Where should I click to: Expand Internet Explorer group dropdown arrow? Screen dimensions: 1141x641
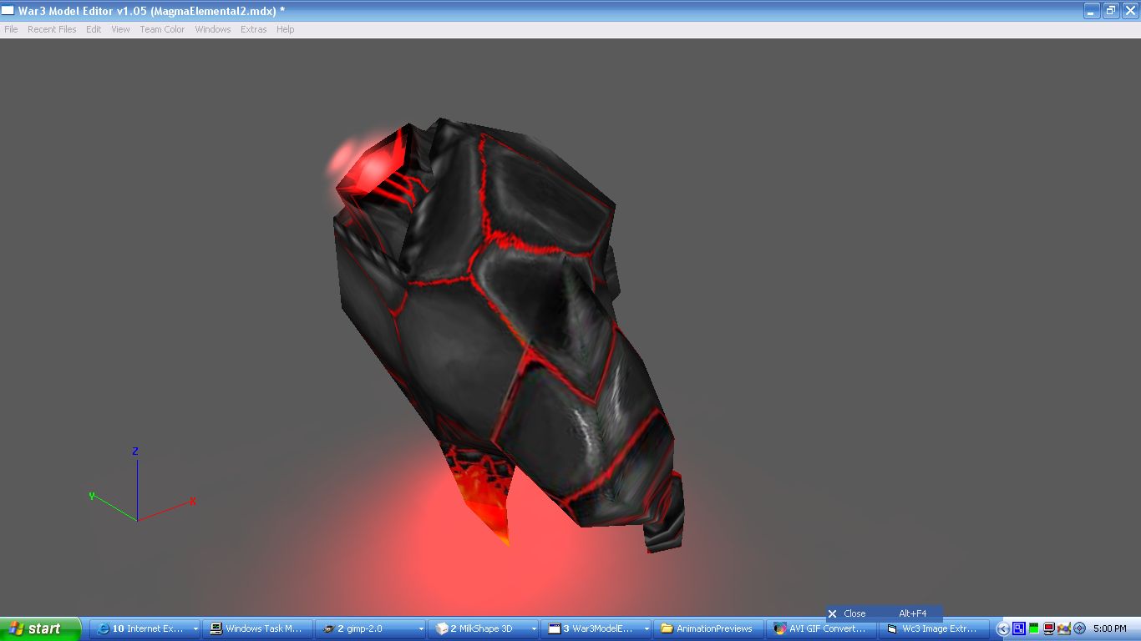point(195,629)
